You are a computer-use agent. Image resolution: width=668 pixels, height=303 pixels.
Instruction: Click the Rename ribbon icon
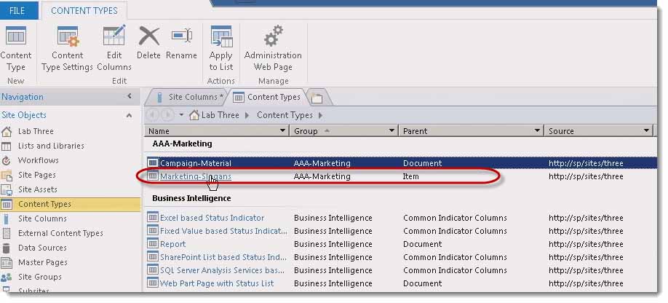(181, 36)
